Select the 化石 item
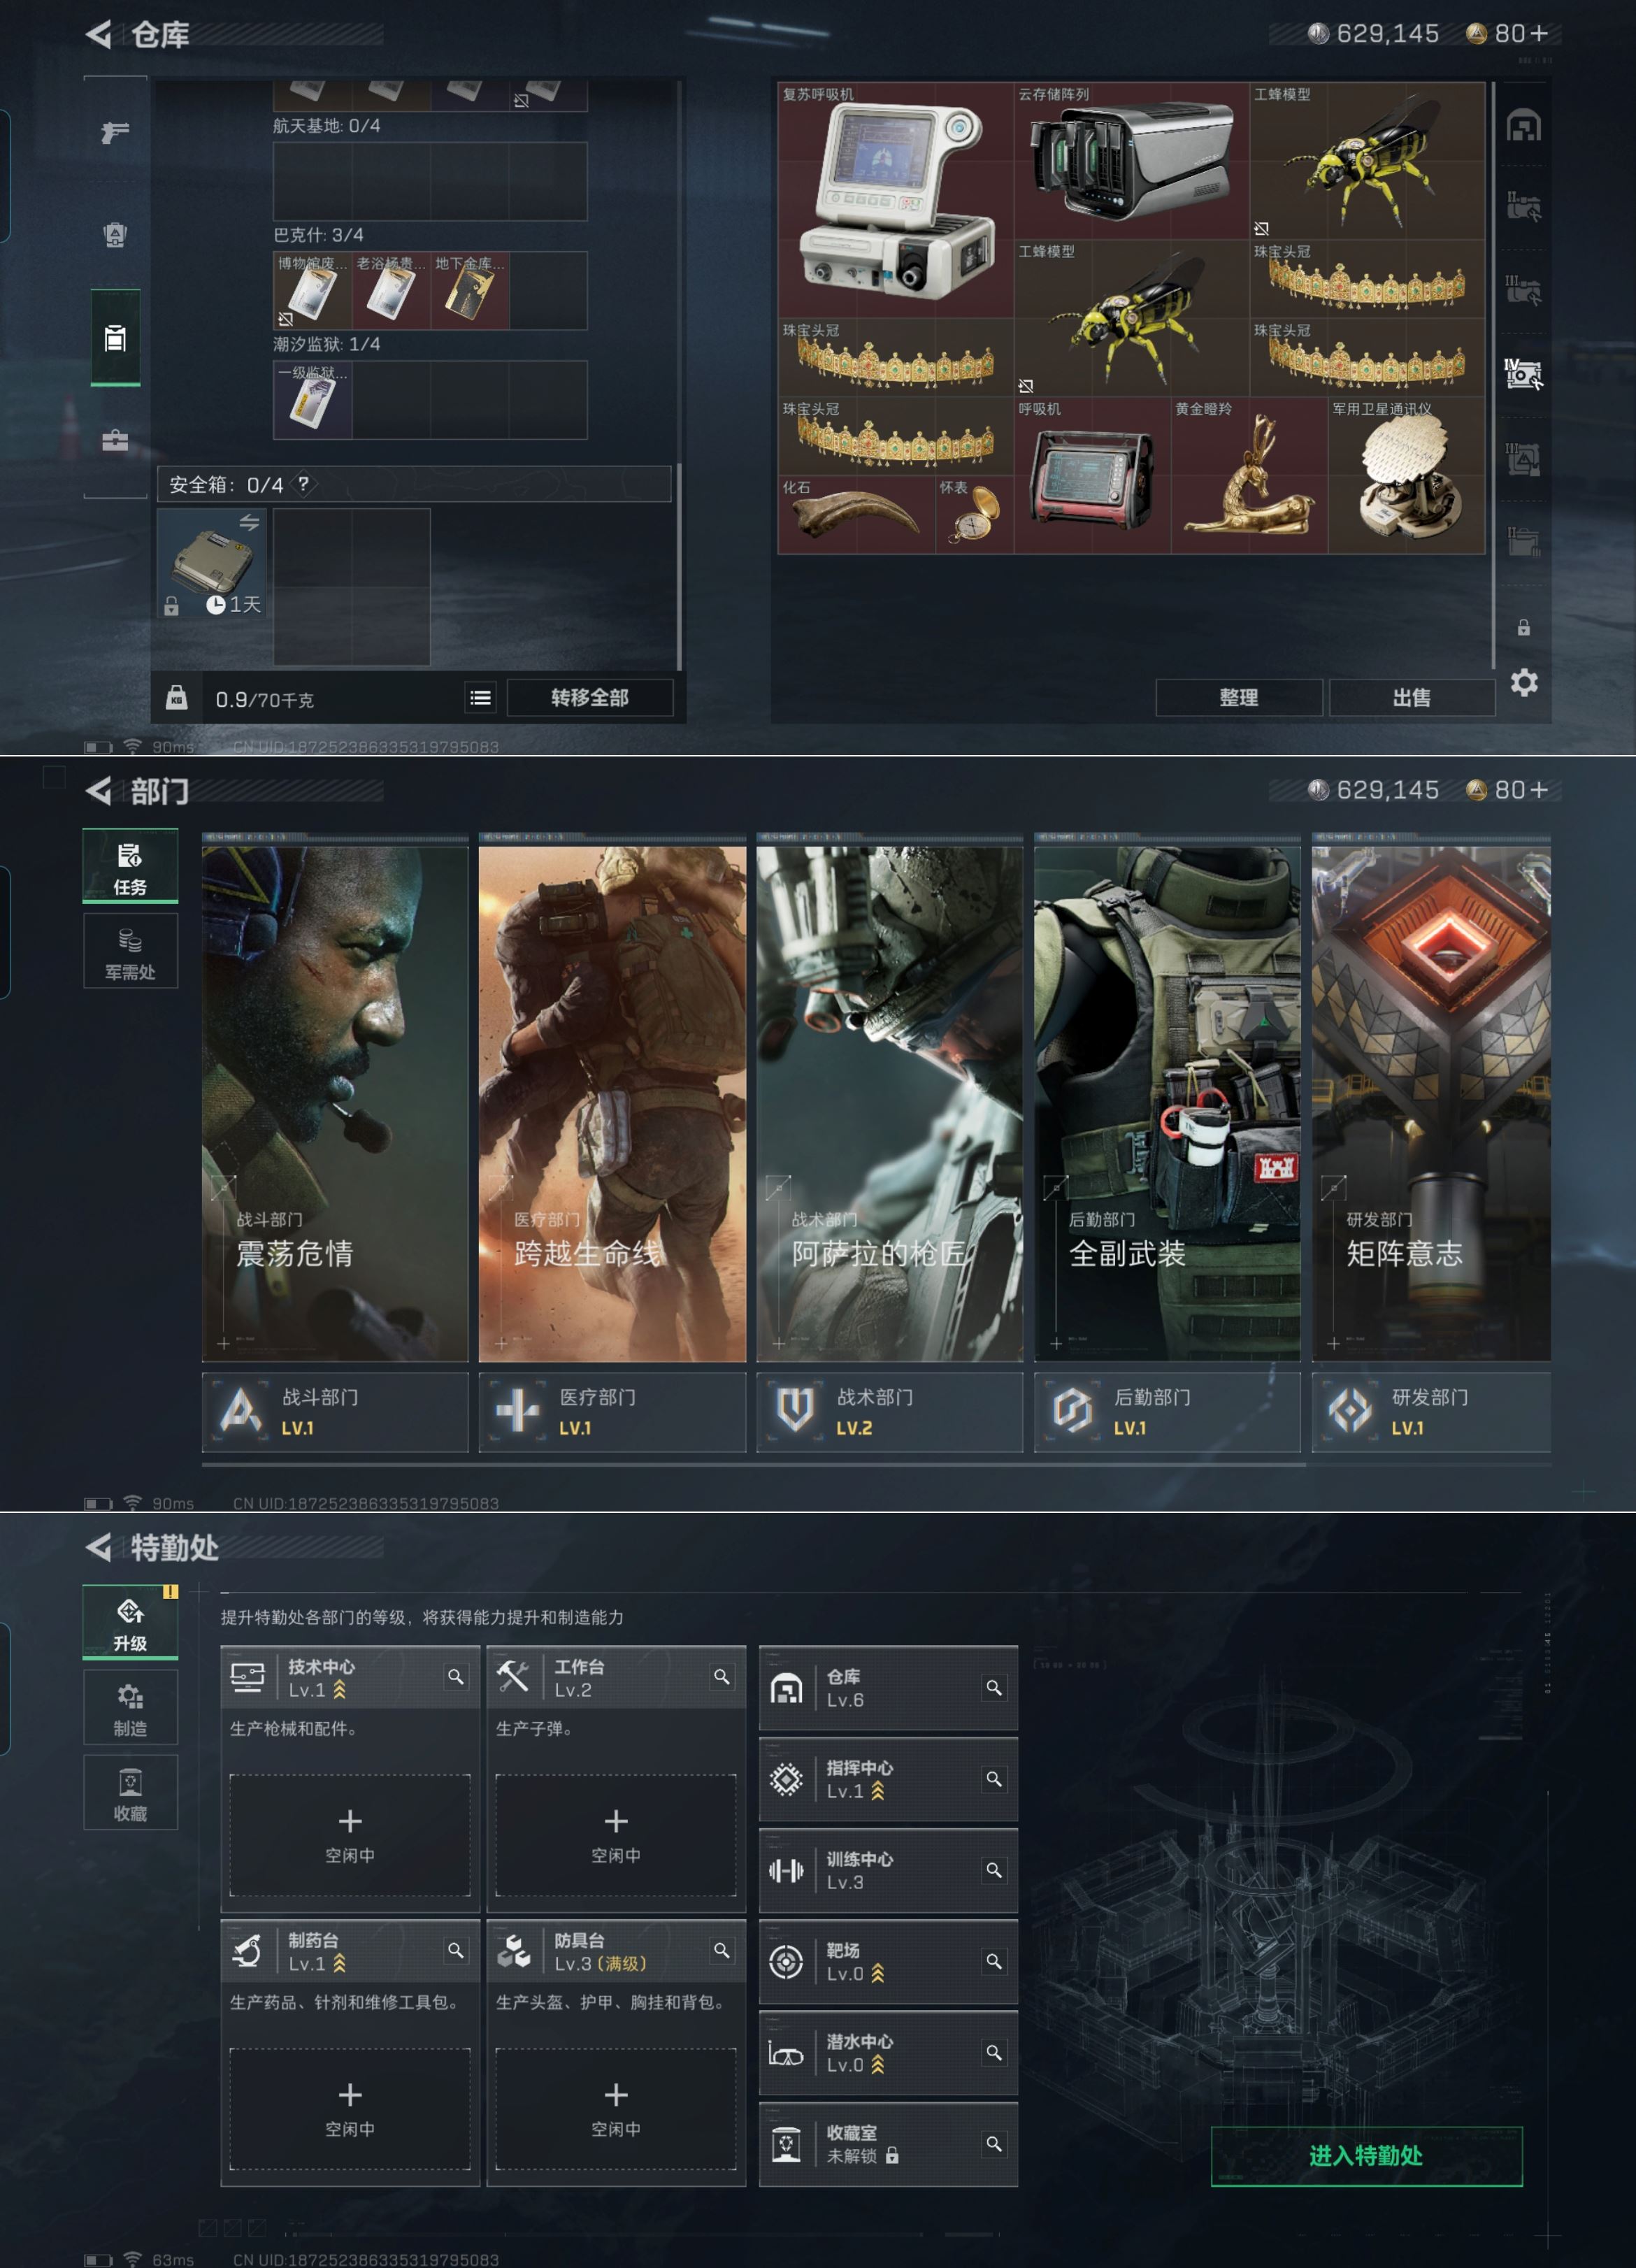 pos(857,515)
